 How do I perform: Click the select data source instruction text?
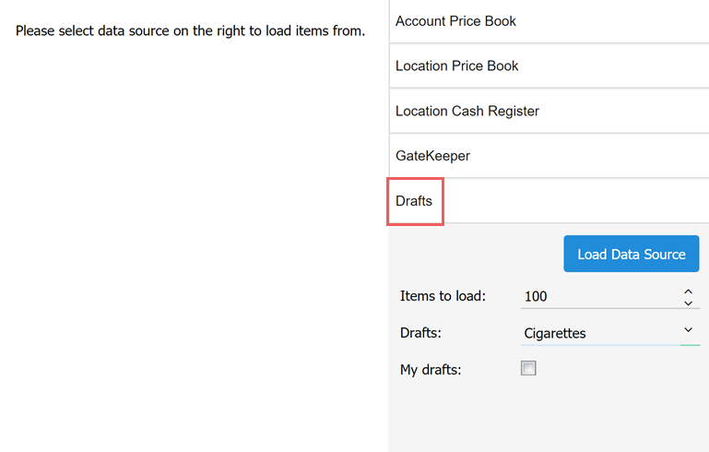point(190,30)
